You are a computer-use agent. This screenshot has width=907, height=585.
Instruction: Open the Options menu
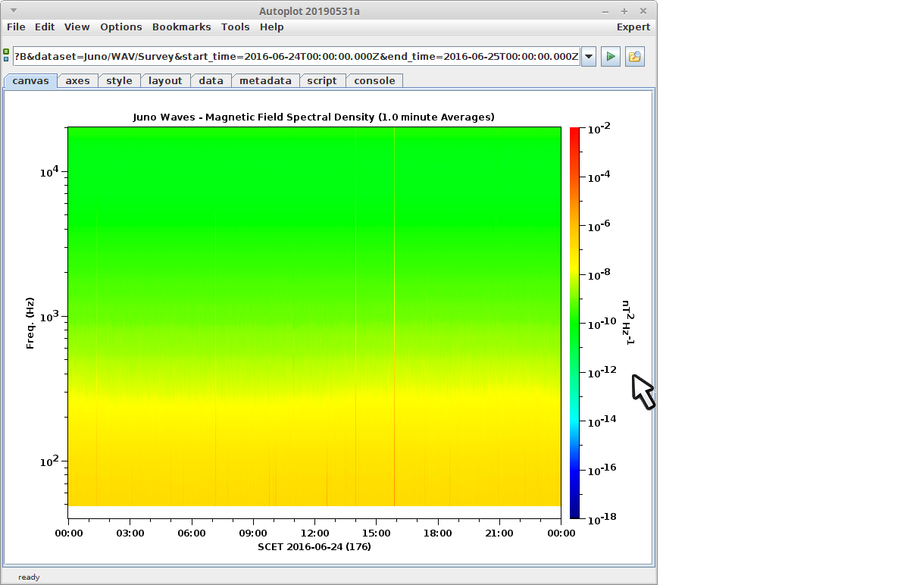121,27
